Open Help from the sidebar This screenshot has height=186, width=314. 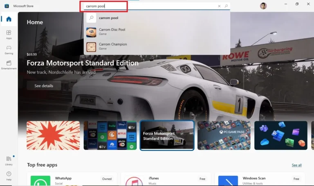(9, 175)
